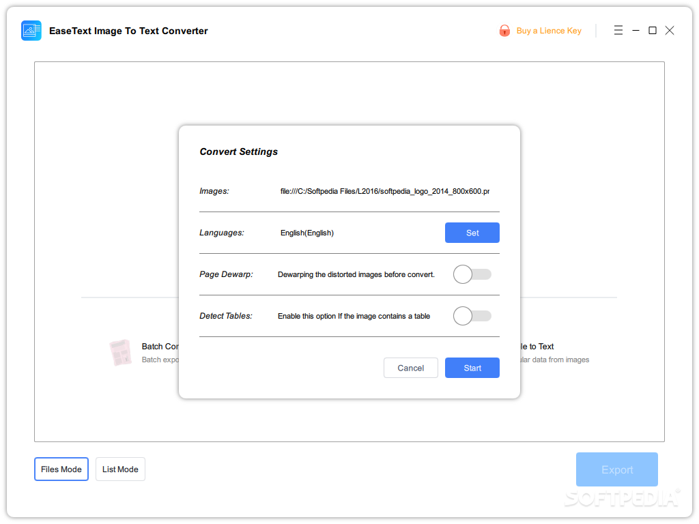Click the Export button

click(616, 469)
